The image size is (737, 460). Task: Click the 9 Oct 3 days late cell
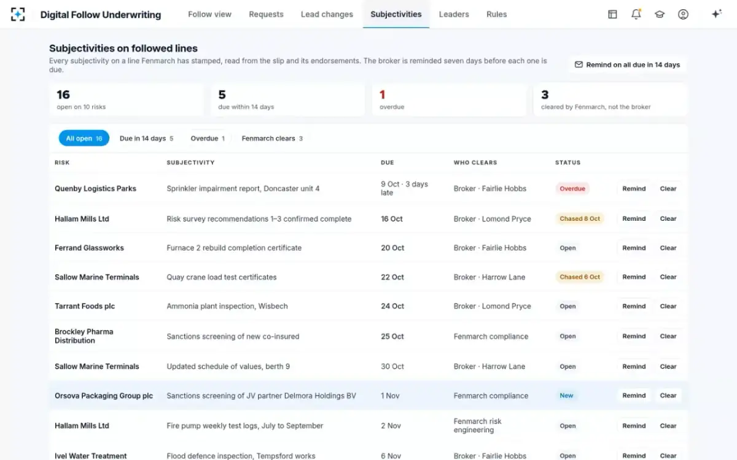click(x=404, y=189)
